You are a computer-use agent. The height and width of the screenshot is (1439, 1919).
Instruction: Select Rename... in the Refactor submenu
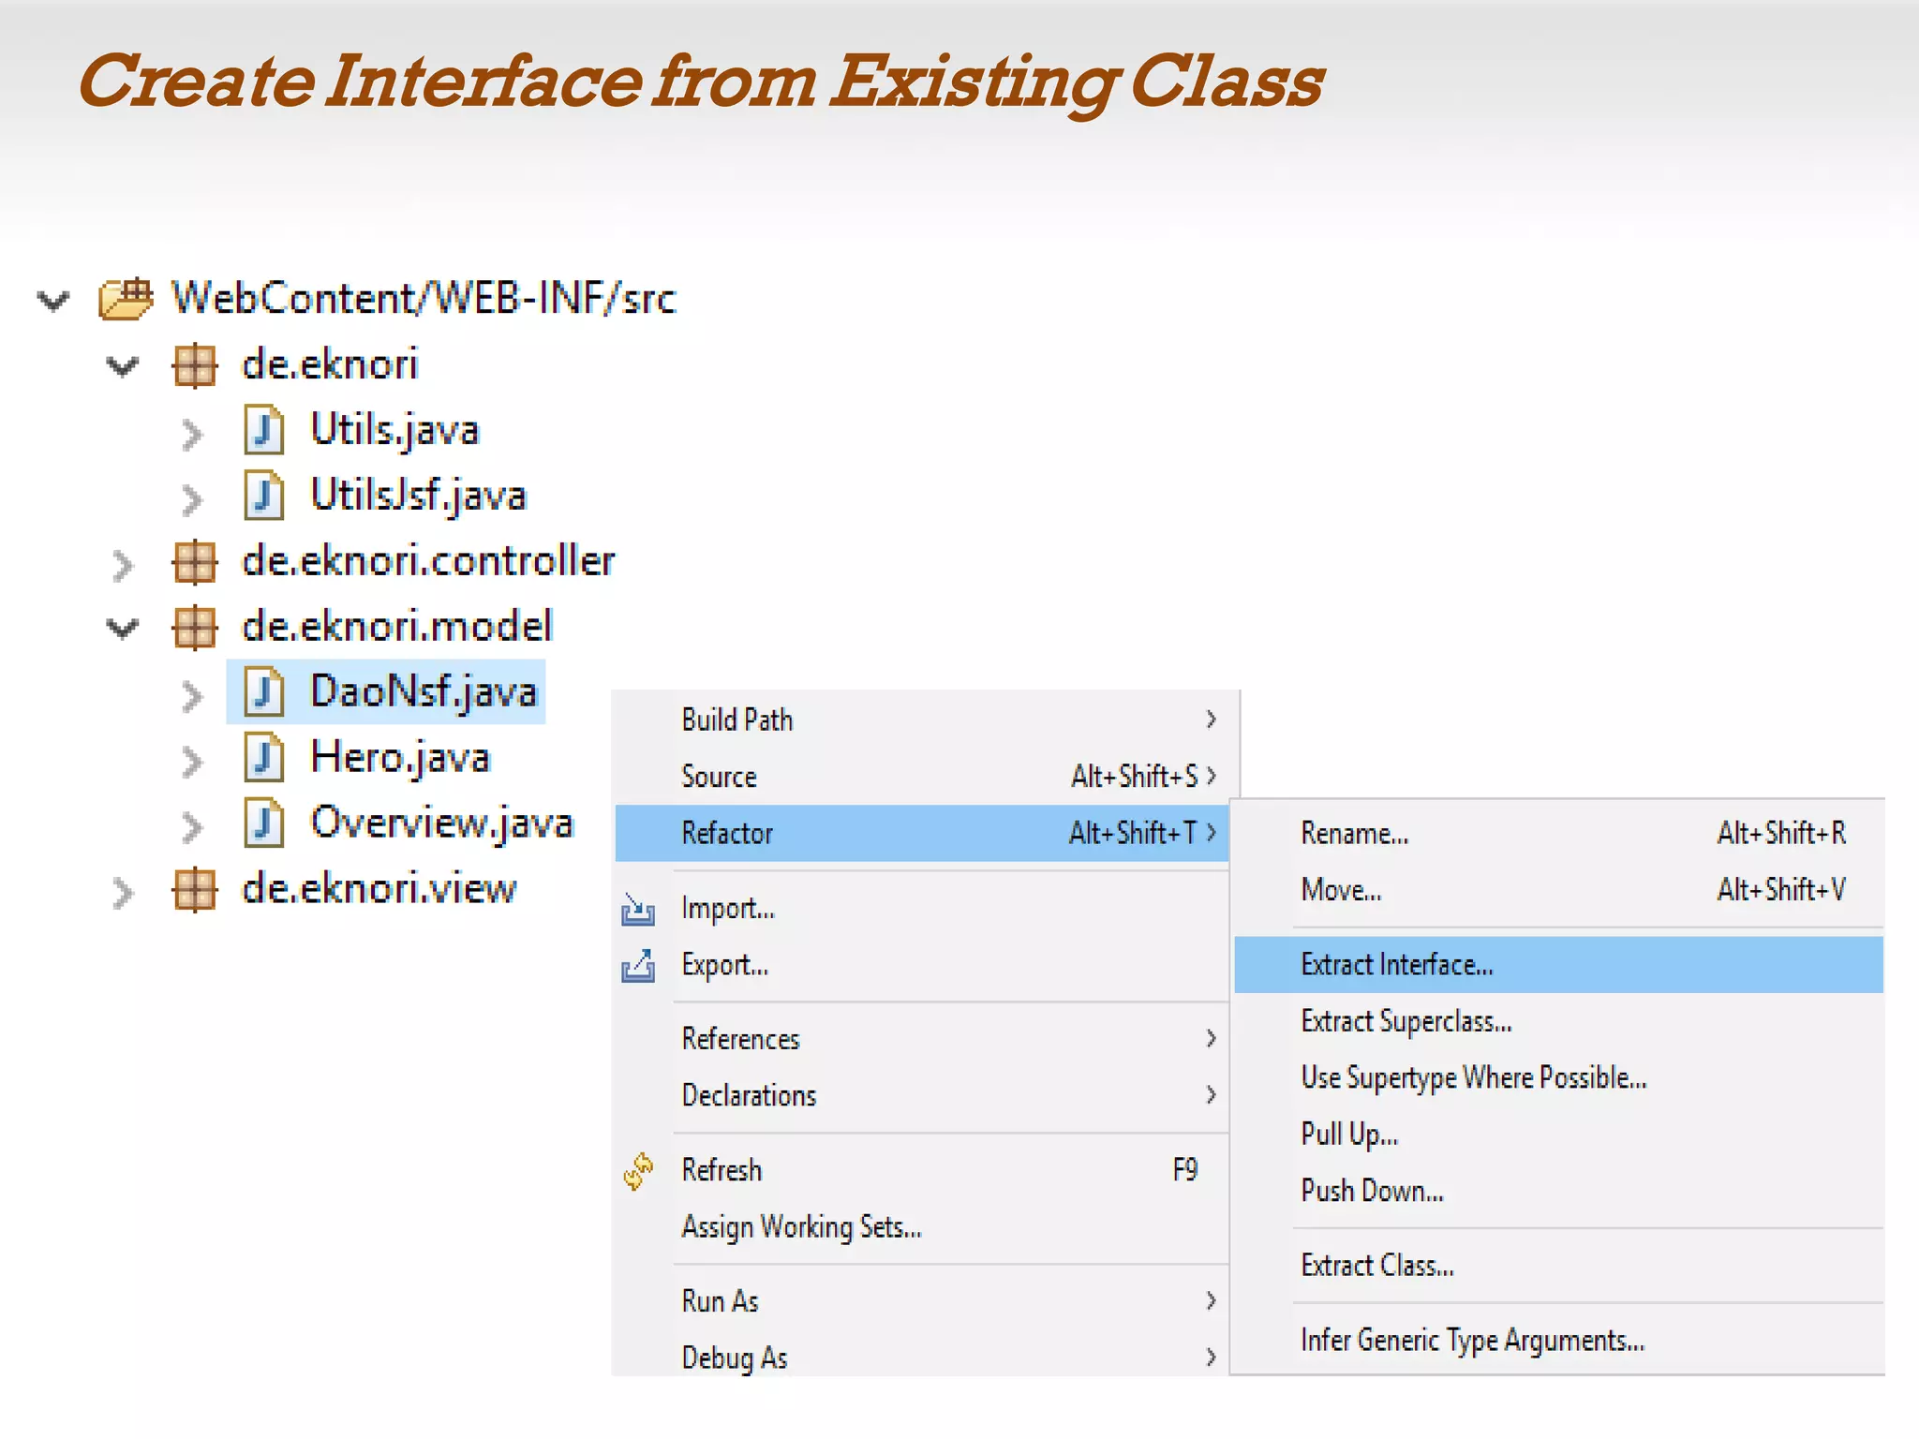pos(1354,833)
